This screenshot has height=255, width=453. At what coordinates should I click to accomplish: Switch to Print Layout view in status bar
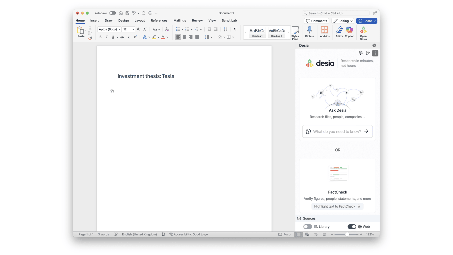[x=299, y=234]
